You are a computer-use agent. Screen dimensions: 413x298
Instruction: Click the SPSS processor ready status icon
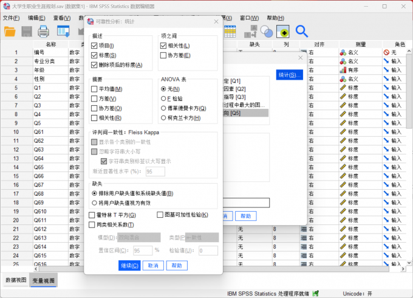click(x=316, y=293)
